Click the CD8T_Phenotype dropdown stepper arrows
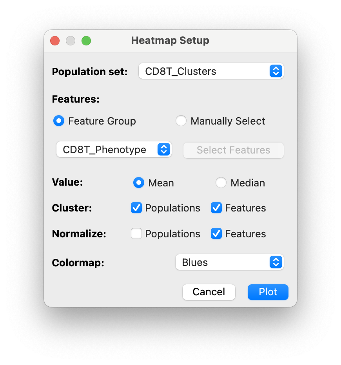Viewport: 341px width, 365px height. [x=164, y=149]
